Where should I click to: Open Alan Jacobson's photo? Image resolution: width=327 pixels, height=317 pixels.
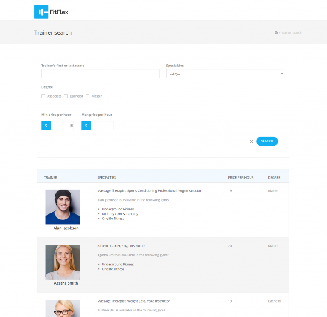pyautogui.click(x=63, y=207)
